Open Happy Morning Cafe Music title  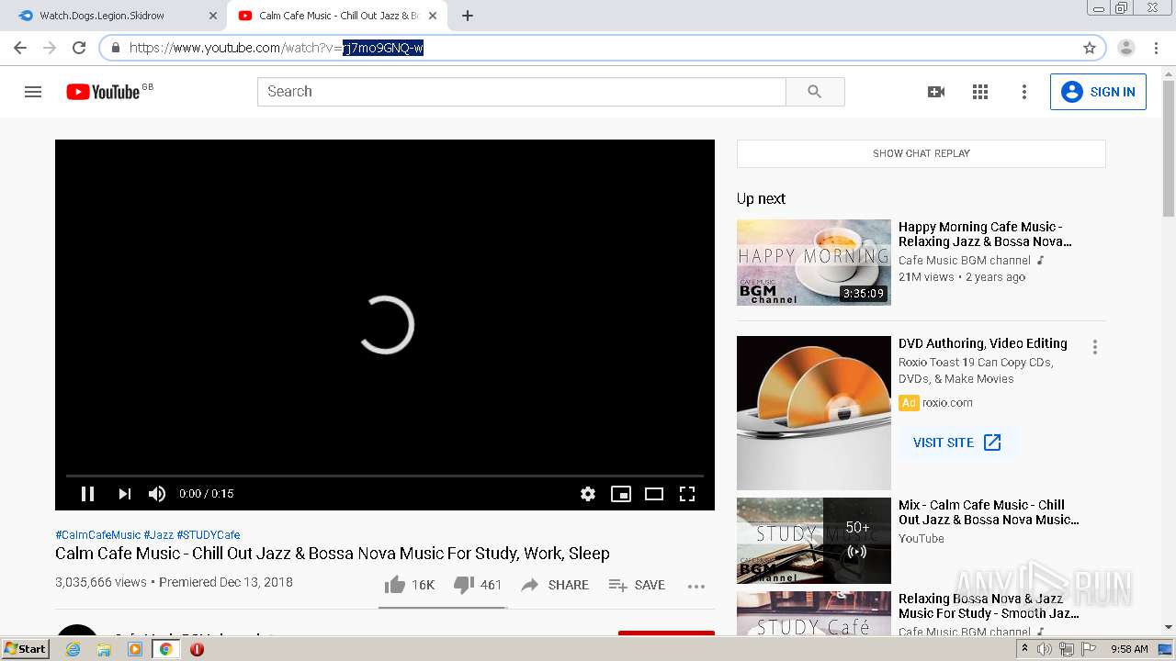985,234
